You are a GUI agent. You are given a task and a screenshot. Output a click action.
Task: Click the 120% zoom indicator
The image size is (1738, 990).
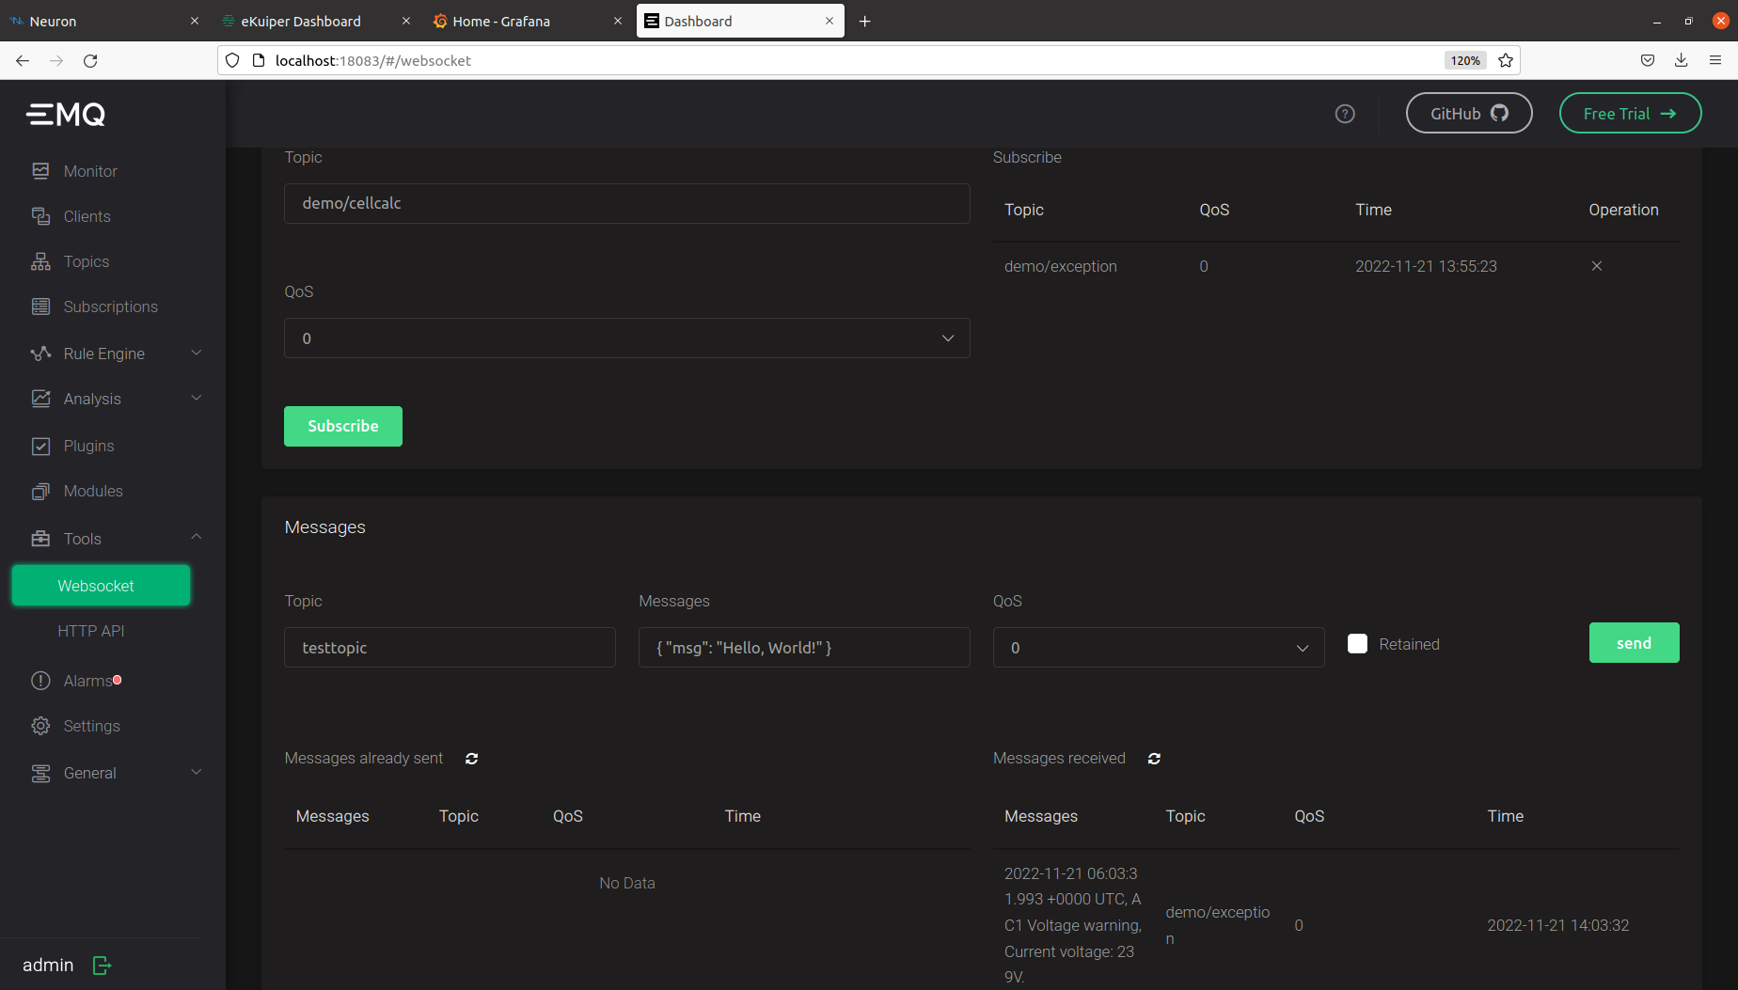[1465, 60]
